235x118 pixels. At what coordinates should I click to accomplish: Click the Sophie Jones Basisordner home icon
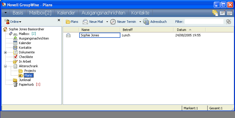click(x=5, y=29)
